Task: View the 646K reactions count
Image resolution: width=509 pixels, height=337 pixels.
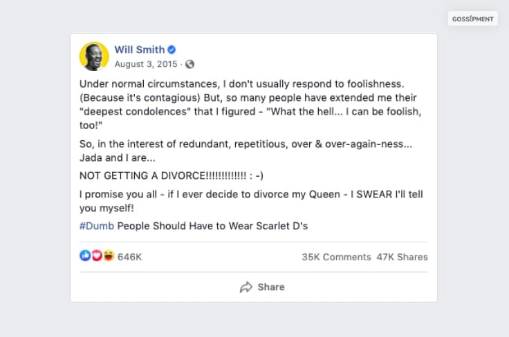Action: [130, 257]
